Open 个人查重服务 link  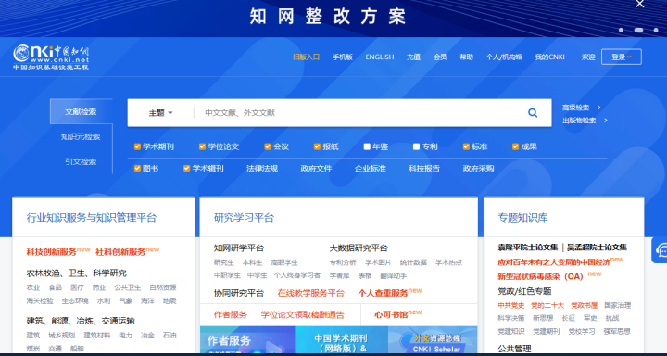coord(383,293)
